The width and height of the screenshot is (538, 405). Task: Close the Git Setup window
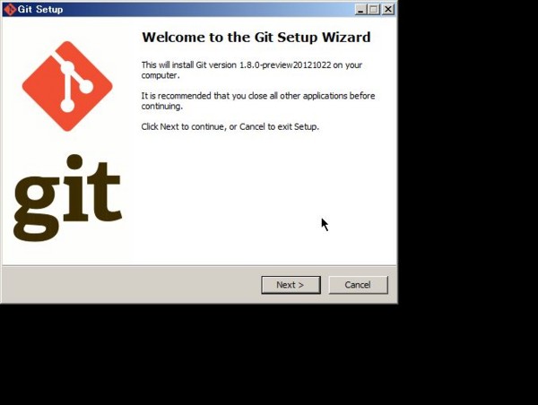388,9
